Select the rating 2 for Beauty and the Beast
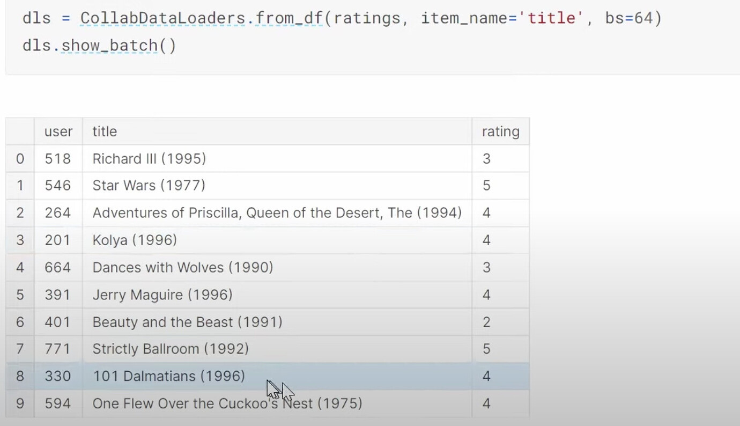Image resolution: width=740 pixels, height=426 pixels. pyautogui.click(x=486, y=322)
